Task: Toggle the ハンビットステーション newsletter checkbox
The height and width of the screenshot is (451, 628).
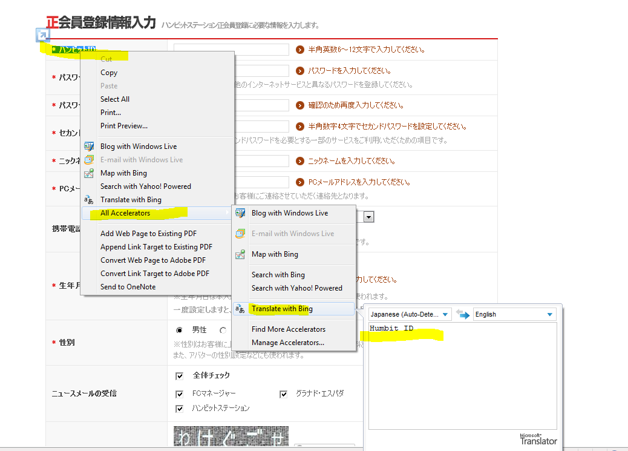Action: [180, 409]
